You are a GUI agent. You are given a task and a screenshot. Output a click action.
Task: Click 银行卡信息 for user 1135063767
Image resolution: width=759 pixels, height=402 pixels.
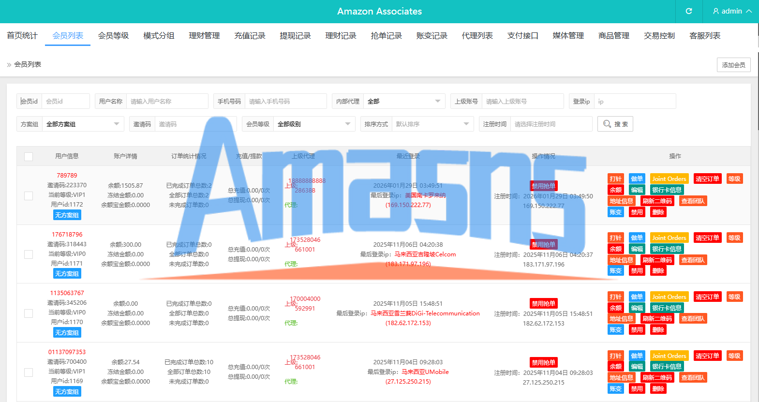tap(667, 308)
